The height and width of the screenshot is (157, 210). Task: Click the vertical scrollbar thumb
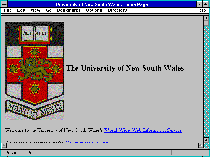[x=206, y=23]
